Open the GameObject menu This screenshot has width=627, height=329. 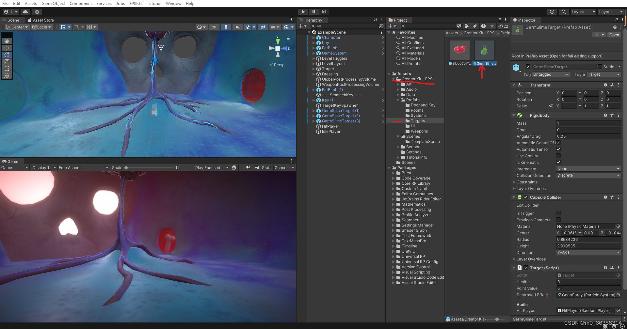(53, 4)
